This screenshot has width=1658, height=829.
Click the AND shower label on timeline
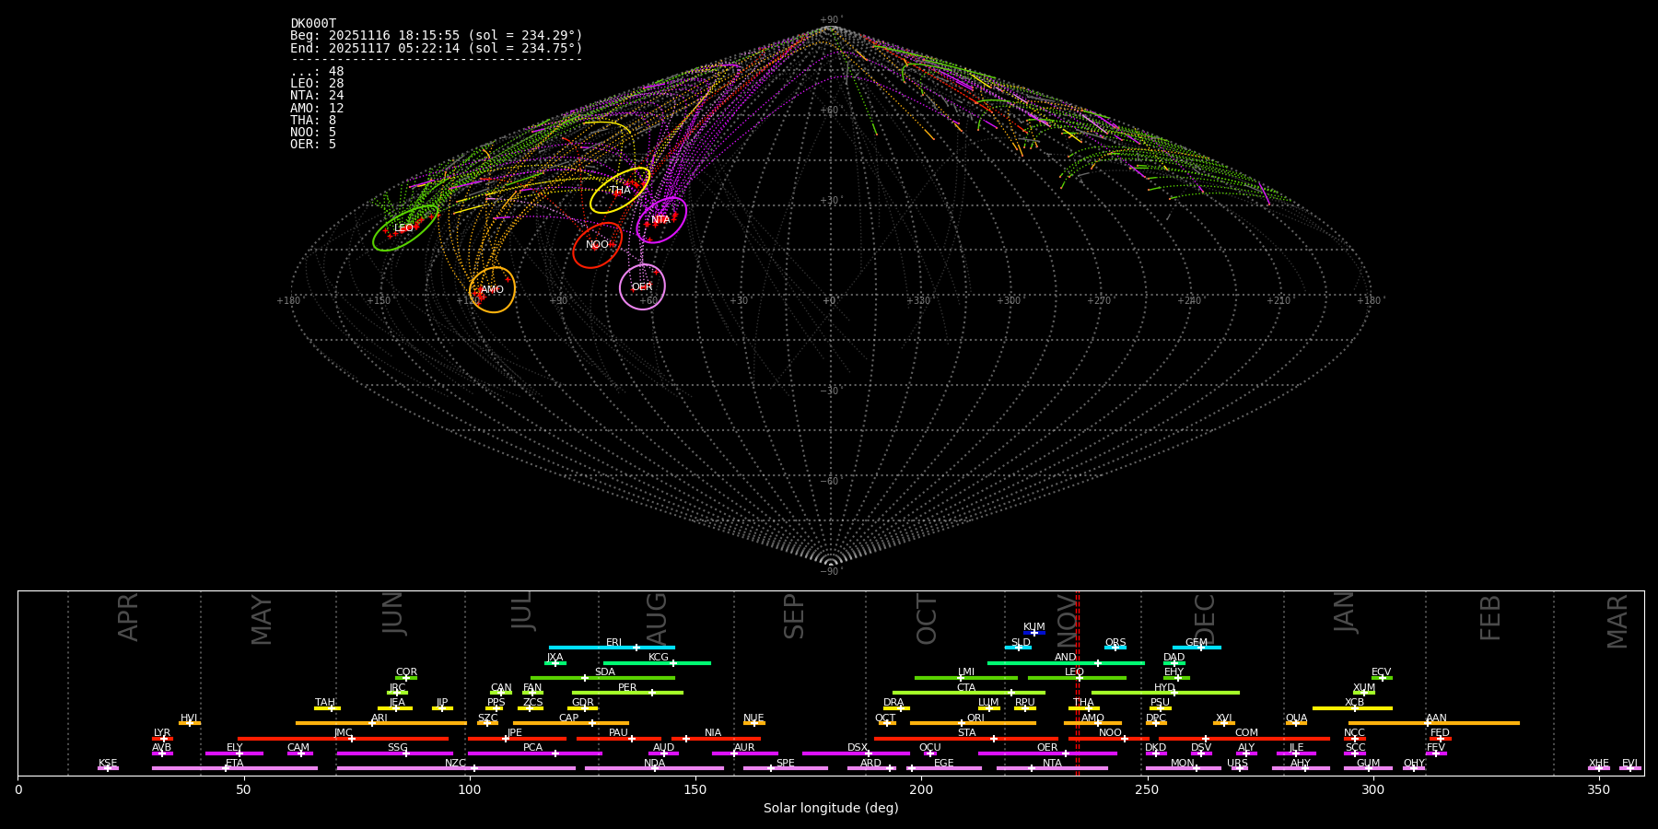1065,658
